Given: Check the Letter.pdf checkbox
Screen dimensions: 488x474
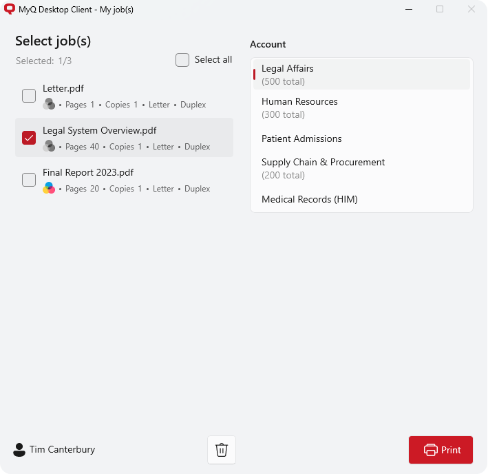Looking at the screenshot, I should (x=29, y=96).
